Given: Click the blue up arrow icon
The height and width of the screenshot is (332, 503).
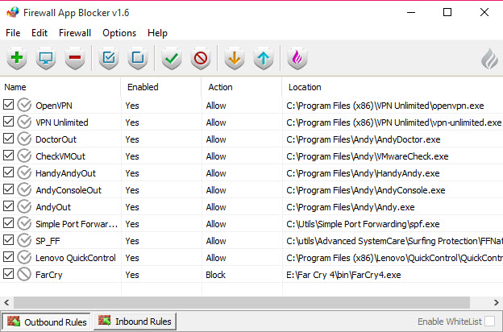Looking at the screenshot, I should 263,58.
